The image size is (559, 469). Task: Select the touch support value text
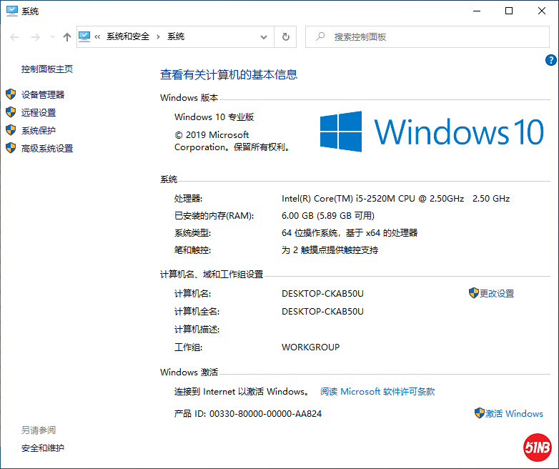point(330,250)
